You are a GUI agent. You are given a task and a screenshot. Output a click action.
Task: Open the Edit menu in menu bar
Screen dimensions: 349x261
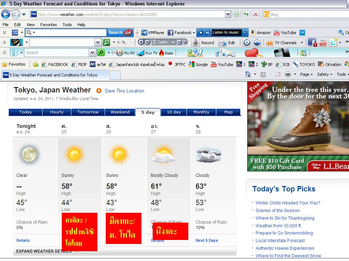click(17, 25)
